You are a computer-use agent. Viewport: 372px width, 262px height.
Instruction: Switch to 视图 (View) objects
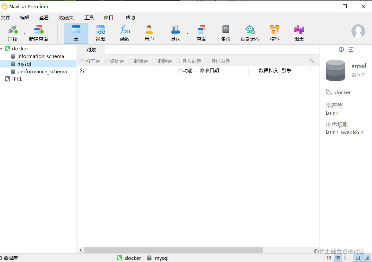click(x=100, y=33)
